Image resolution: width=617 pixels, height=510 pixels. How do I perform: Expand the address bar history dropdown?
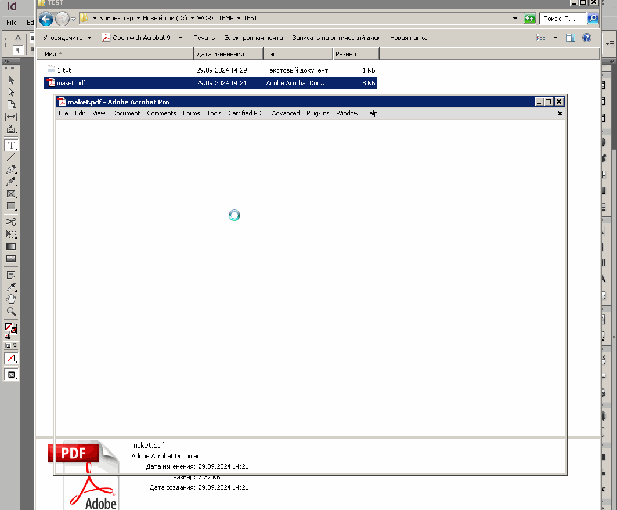pos(515,19)
